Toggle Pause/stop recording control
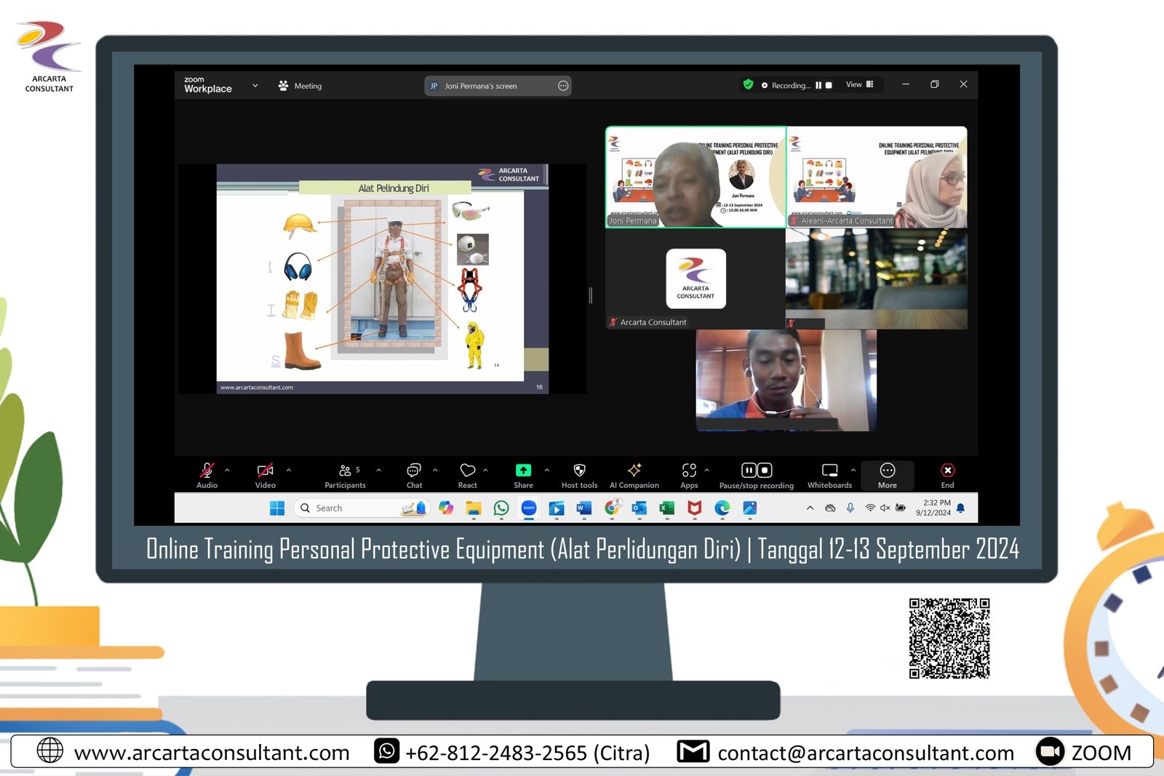This screenshot has height=776, width=1164. click(x=756, y=471)
